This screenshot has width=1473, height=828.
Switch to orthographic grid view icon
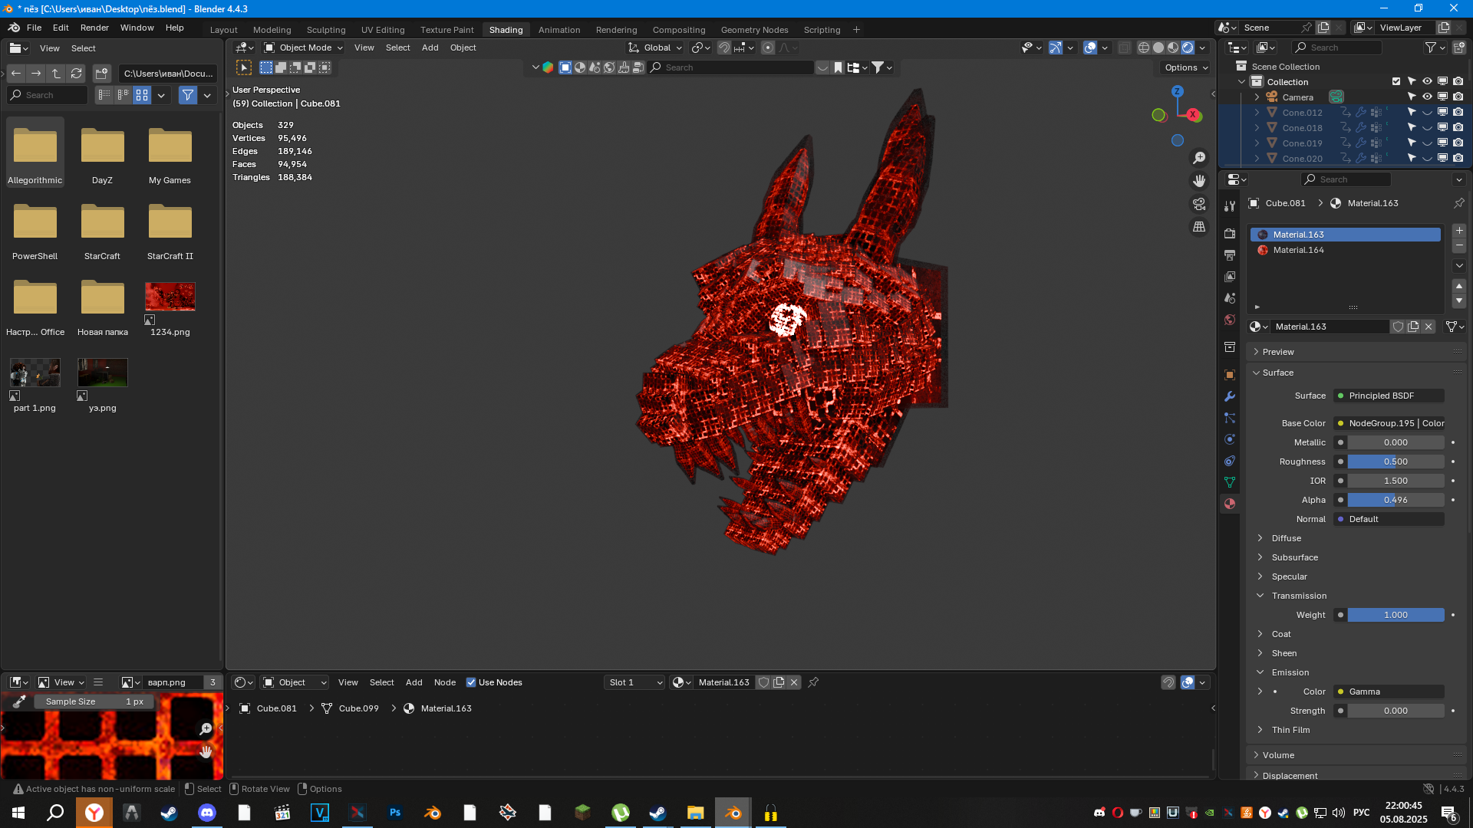1198,227
